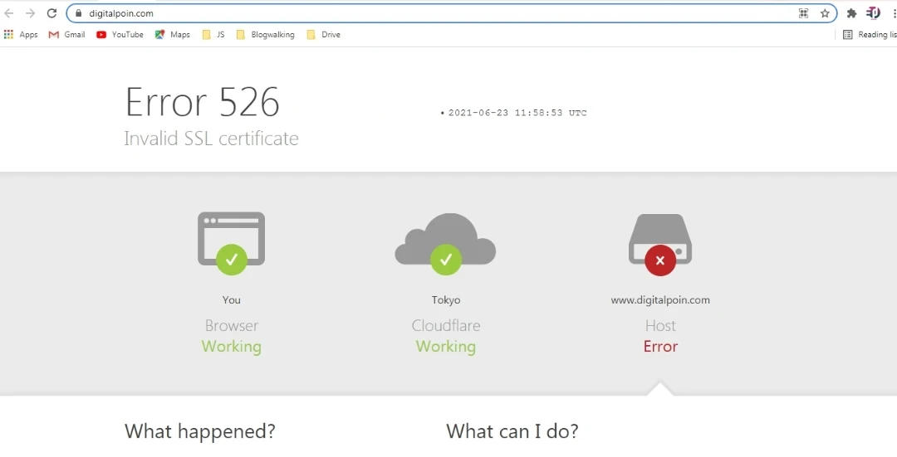Click the 'Error 526' heading

(203, 102)
